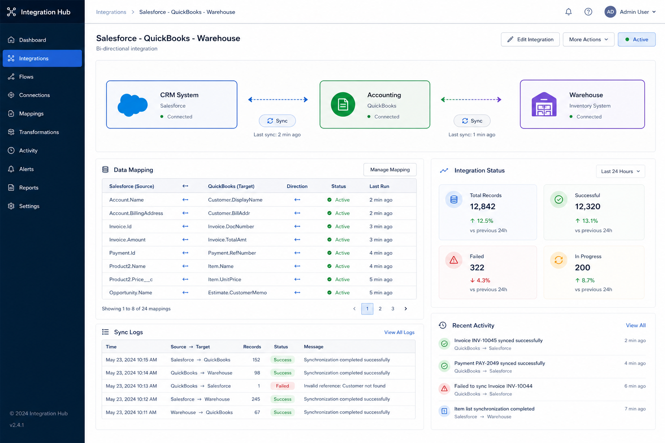The height and width of the screenshot is (443, 665).
Task: Click the Failed warning triangle icon
Action: 454,260
